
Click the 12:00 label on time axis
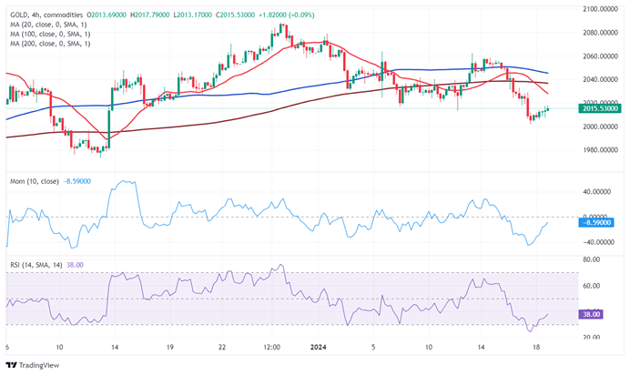272,347
